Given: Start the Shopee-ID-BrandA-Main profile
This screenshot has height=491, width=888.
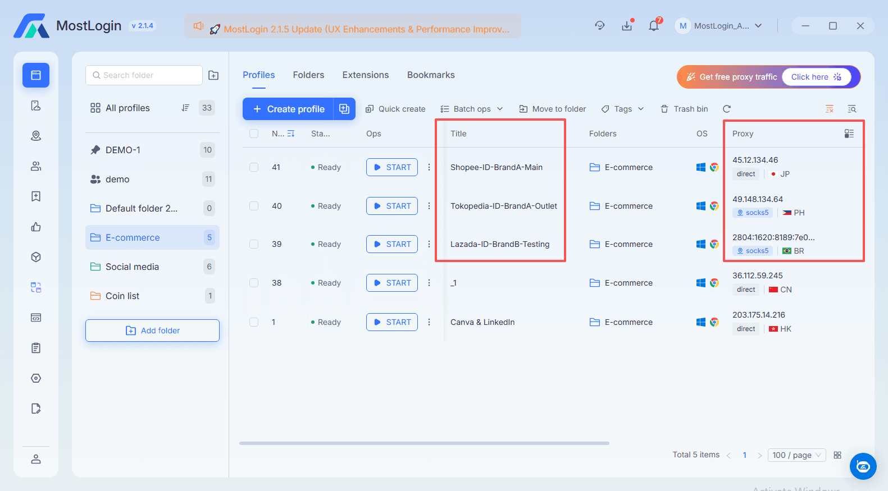Looking at the screenshot, I should click(392, 167).
